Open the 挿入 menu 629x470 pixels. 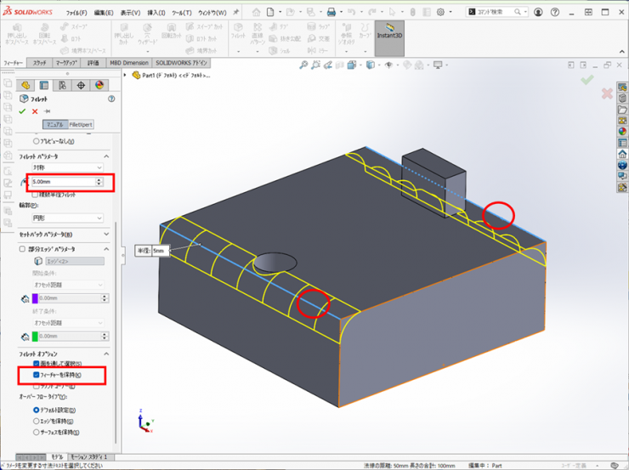tap(156, 13)
